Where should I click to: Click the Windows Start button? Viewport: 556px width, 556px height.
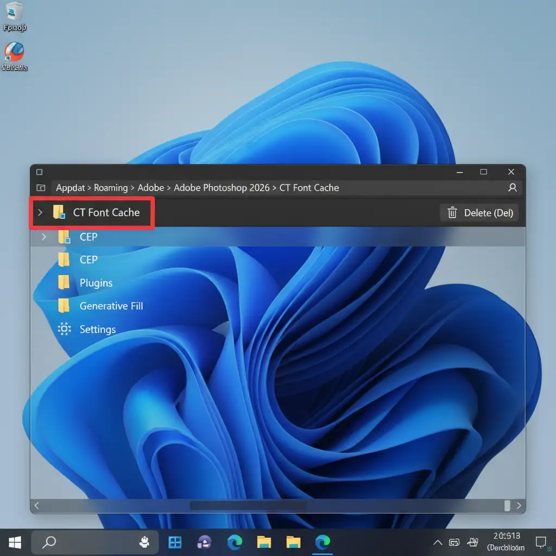(15, 542)
